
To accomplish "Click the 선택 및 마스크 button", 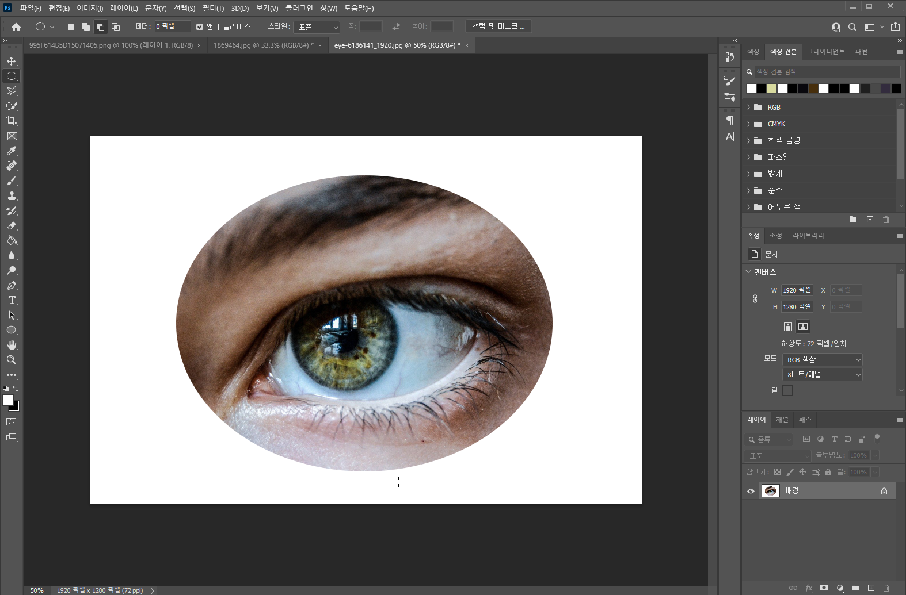I will [x=498, y=26].
